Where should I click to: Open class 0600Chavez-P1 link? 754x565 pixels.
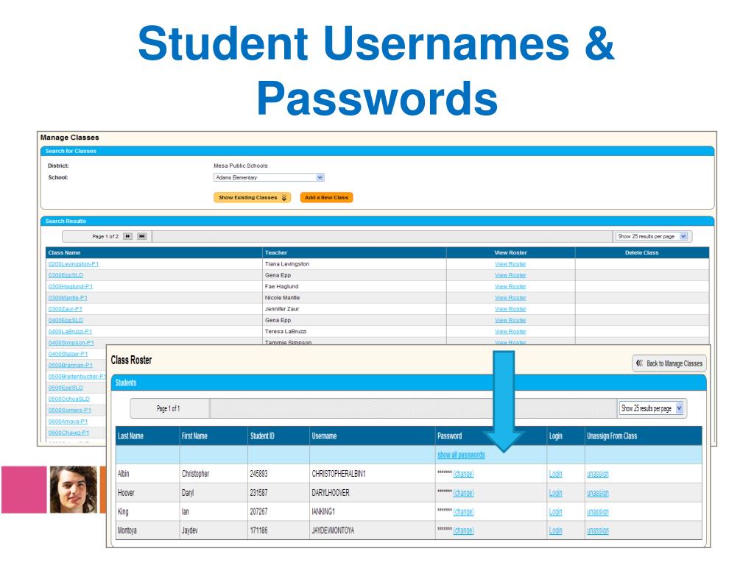click(68, 433)
